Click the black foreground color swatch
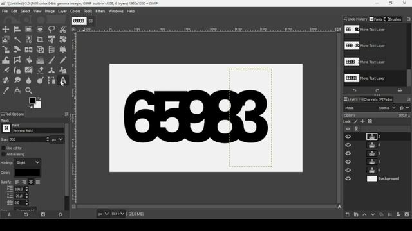 click(x=32, y=100)
